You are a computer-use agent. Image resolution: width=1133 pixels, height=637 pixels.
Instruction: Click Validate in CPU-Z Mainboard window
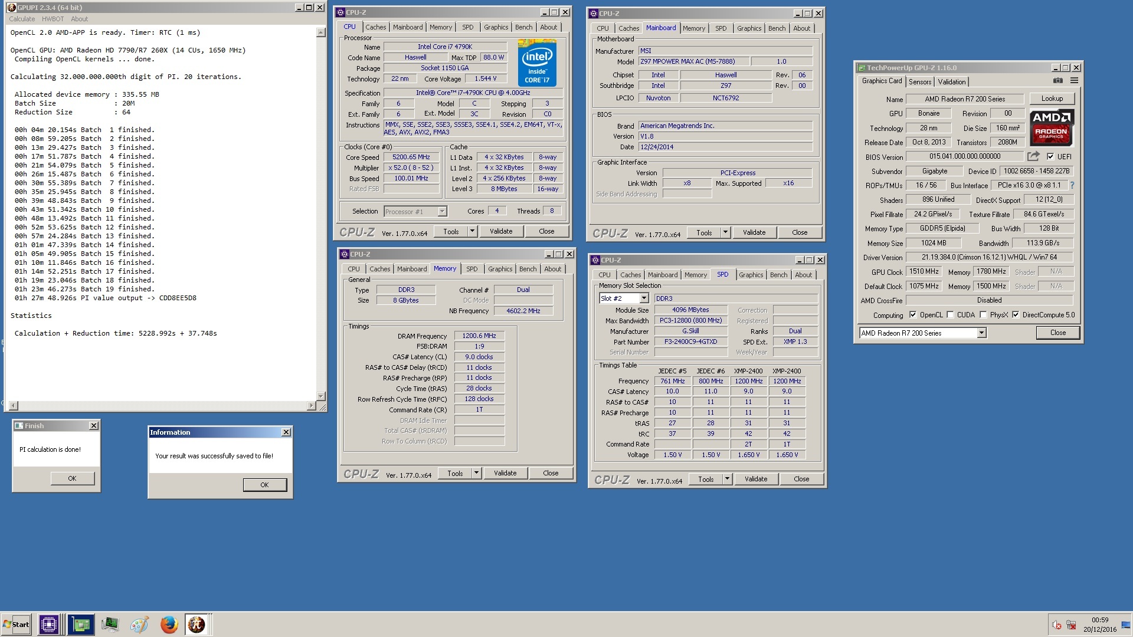[754, 233]
